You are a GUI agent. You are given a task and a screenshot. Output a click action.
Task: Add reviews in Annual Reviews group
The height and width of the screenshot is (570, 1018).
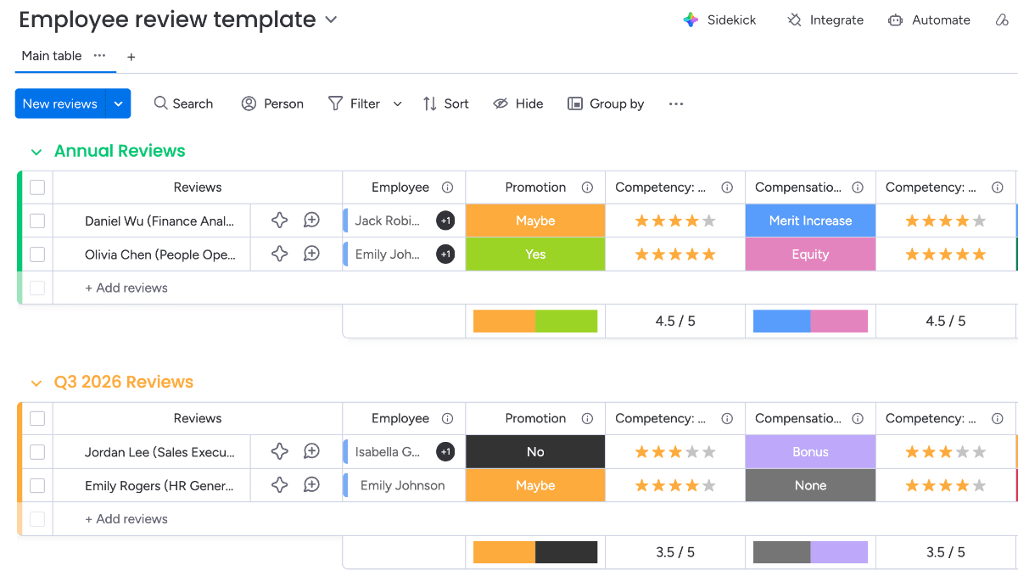point(126,288)
